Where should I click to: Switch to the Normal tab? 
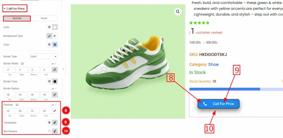coord(17,18)
